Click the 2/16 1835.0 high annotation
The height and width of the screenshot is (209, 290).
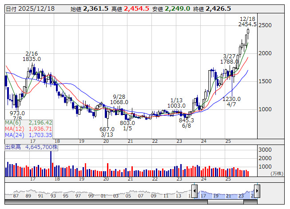click(32, 56)
